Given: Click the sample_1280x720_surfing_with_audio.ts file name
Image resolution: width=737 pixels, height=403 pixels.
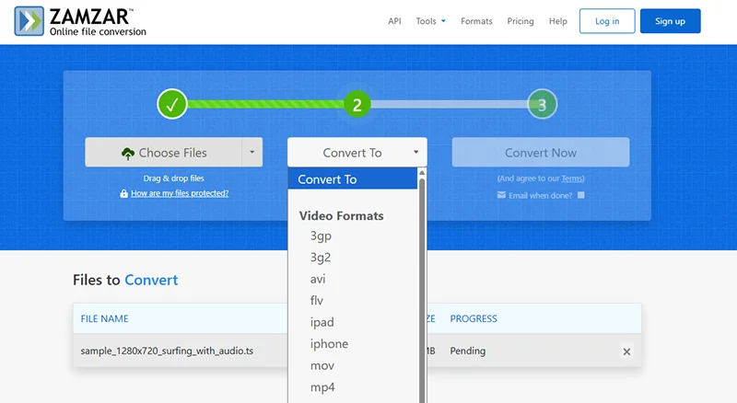Looking at the screenshot, I should 167,351.
